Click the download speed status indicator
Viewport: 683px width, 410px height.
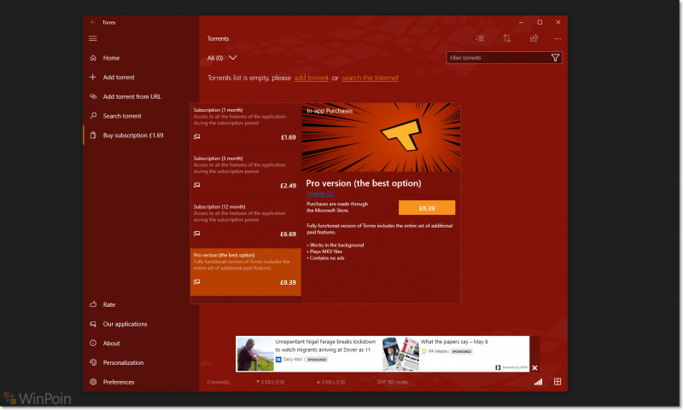(x=270, y=382)
